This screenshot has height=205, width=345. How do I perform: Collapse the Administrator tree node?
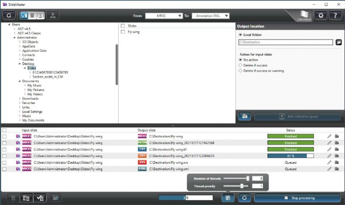point(14,38)
